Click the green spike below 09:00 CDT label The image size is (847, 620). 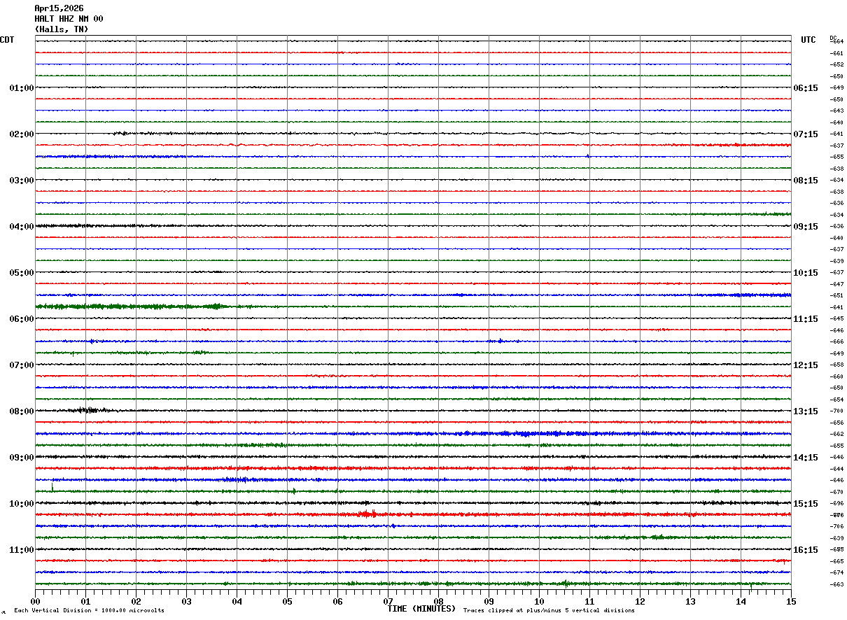tap(52, 486)
